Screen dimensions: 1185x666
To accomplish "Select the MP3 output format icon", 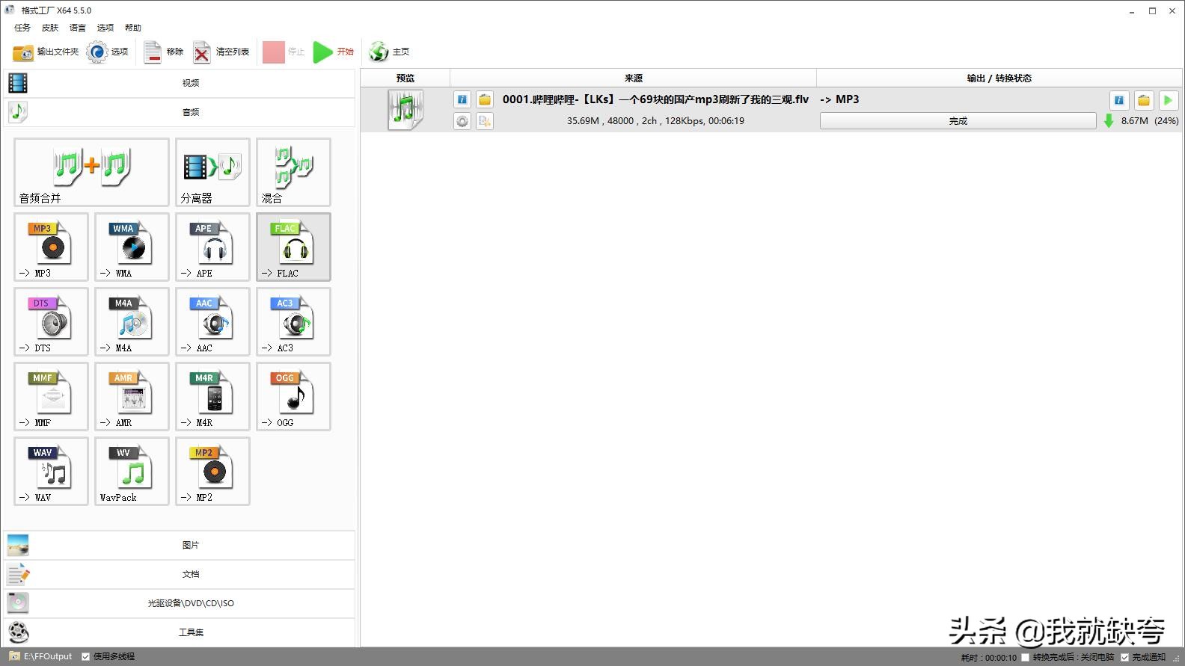I will pos(51,247).
